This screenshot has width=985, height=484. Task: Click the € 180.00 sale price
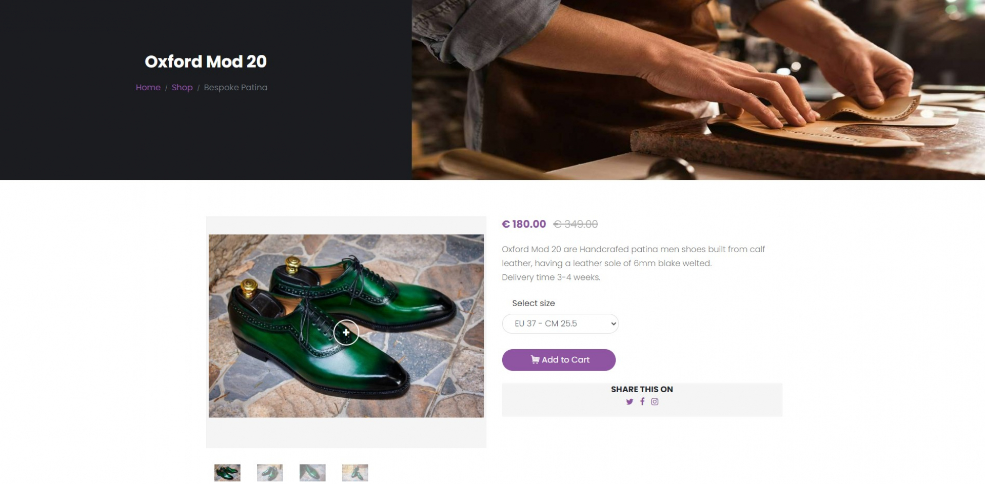[524, 224]
